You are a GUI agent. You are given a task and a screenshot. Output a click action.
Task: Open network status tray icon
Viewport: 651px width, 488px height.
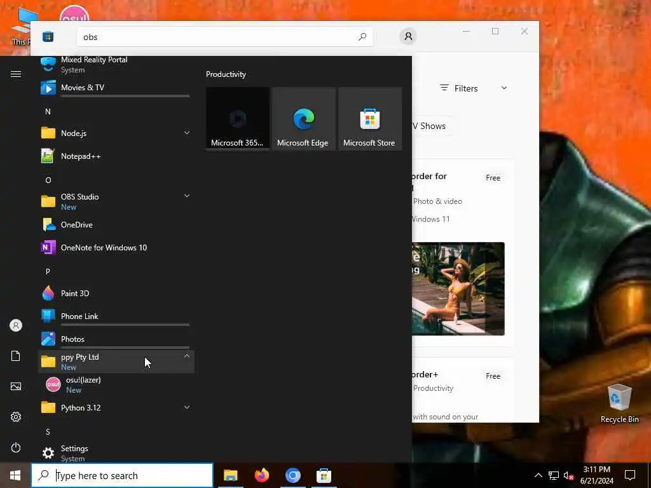click(554, 475)
